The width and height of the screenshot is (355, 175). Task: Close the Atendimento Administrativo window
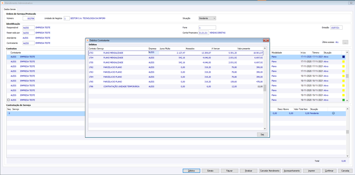[x=351, y=3]
